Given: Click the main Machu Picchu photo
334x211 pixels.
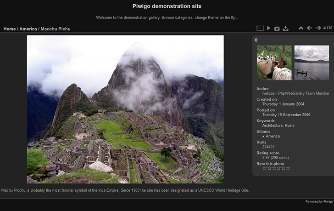Looking at the screenshot, I should [x=125, y=109].
